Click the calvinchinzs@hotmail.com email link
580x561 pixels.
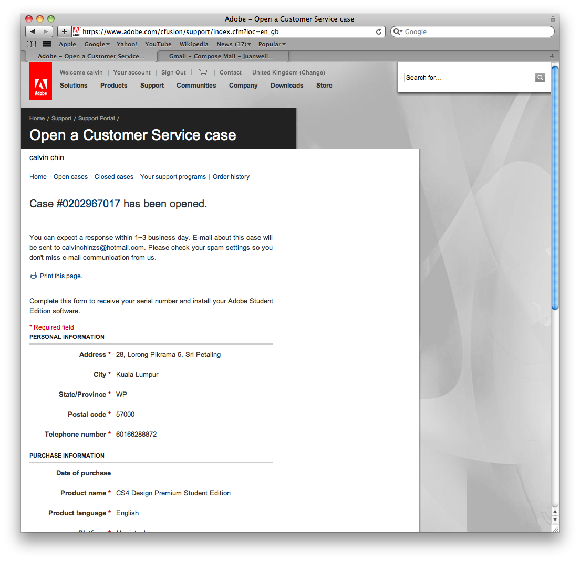tap(103, 247)
